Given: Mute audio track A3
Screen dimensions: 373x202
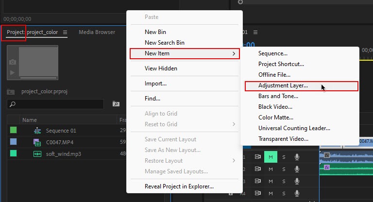Looking at the screenshot, I should coord(271,181).
